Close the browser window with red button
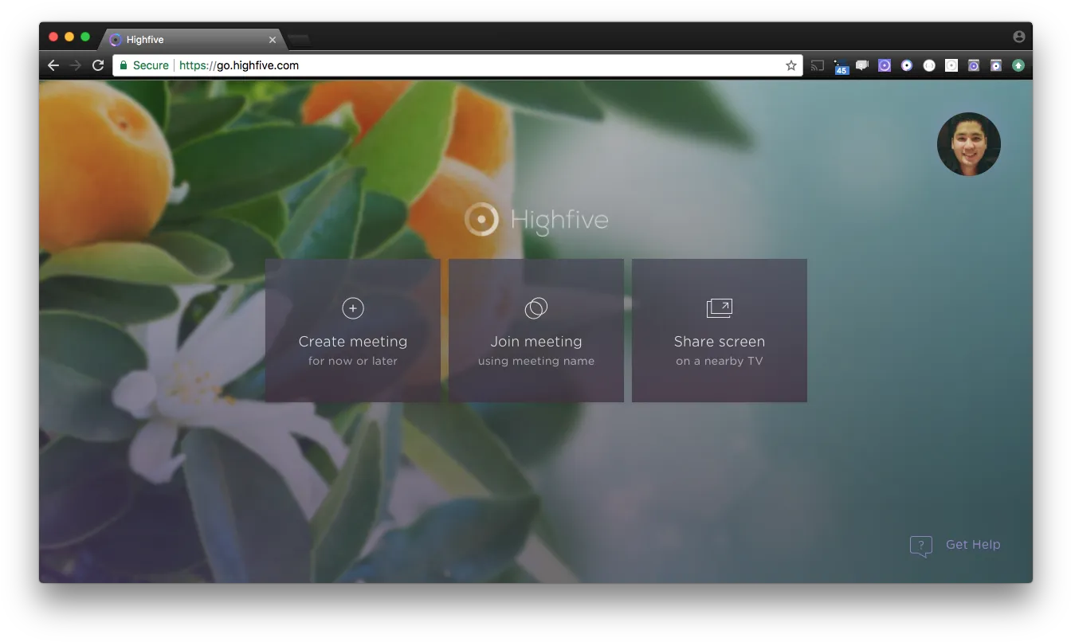Viewport: 1071px width, 642px height. [x=53, y=37]
